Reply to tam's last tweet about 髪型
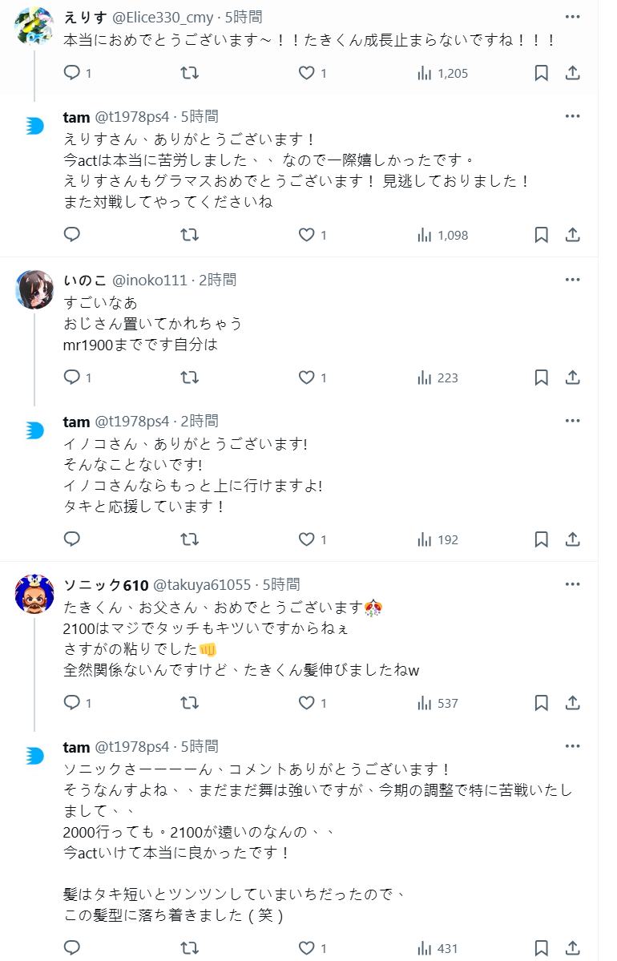 pos(72,948)
